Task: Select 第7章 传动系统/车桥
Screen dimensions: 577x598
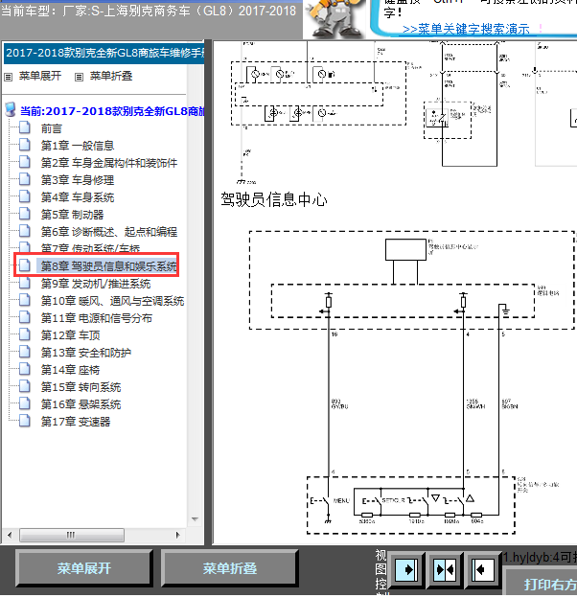Action: [90, 248]
